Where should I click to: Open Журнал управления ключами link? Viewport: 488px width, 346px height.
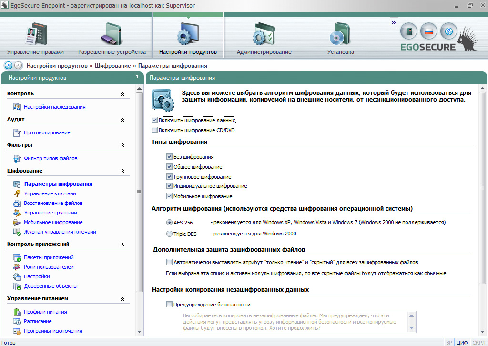[x=60, y=232]
